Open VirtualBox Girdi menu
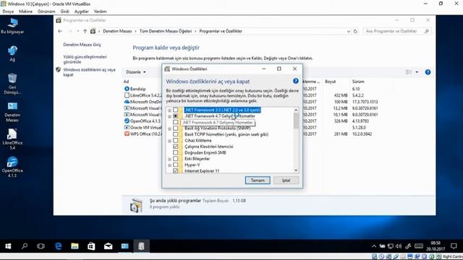 point(64,12)
